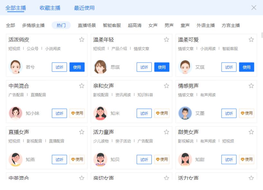Click the 知贝 avatar
263x190 pixels.
coord(100,160)
